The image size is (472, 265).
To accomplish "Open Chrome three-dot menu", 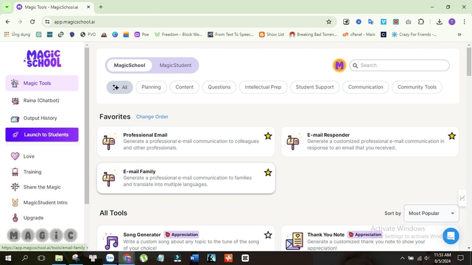I will click(464, 22).
